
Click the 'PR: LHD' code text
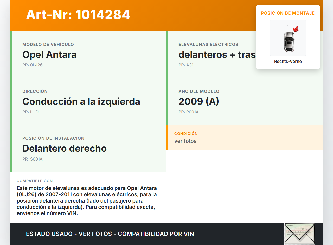[x=30, y=112]
